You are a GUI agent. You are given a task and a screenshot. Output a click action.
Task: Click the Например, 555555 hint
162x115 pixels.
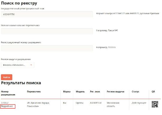pos(106,47)
